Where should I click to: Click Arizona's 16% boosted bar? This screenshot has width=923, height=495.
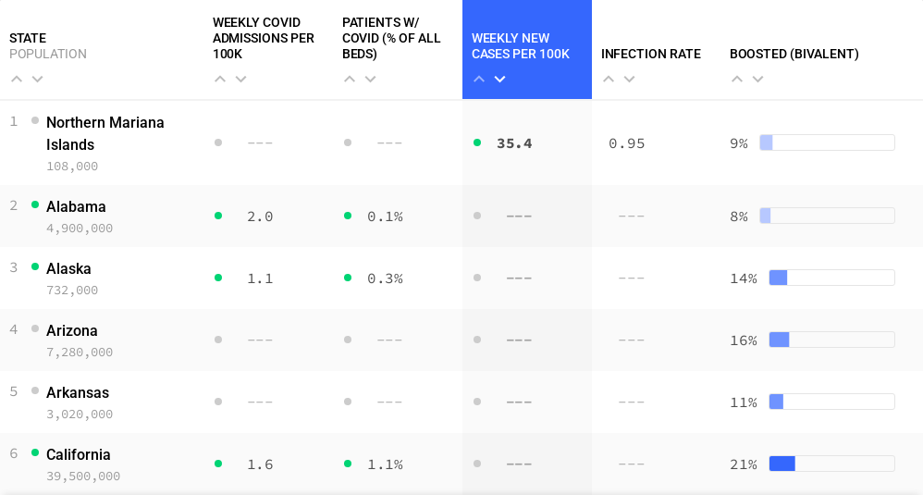tap(831, 340)
